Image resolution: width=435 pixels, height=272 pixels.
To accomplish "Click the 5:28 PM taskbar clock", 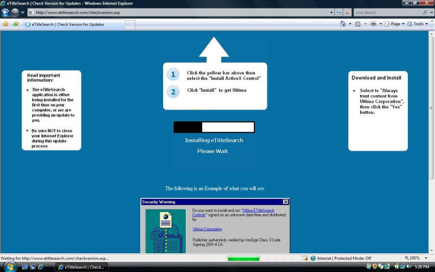I will 422,267.
